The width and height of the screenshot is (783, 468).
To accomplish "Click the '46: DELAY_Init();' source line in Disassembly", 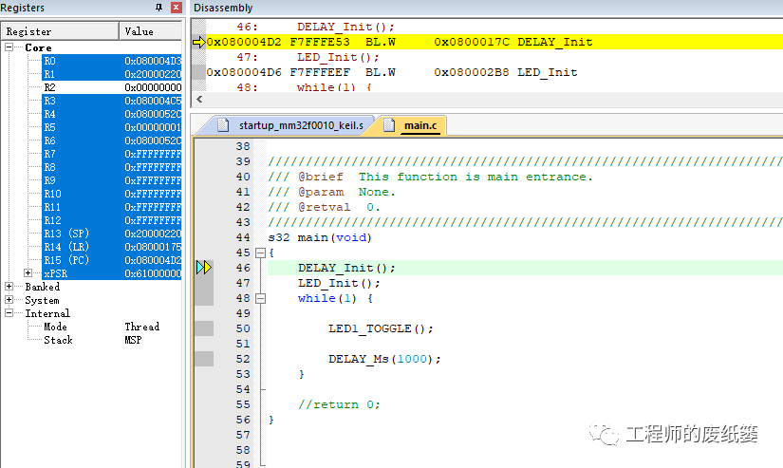I will (x=316, y=27).
